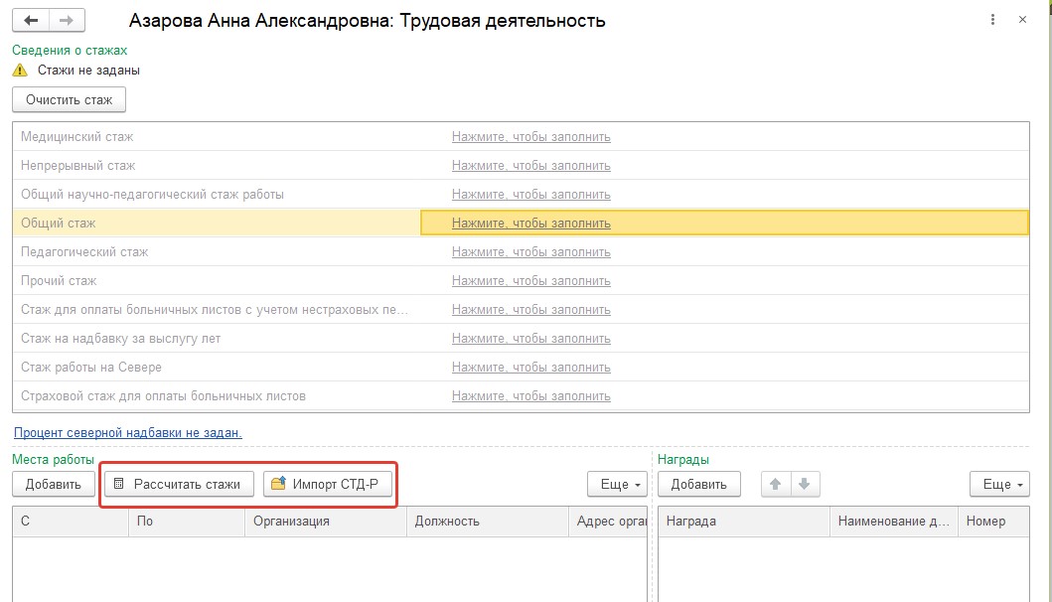The image size is (1052, 602).
Task: Open the three-dot options menu
Action: pyautogui.click(x=992, y=20)
